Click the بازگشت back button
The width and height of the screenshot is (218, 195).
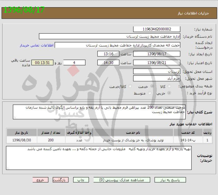coord(61,180)
